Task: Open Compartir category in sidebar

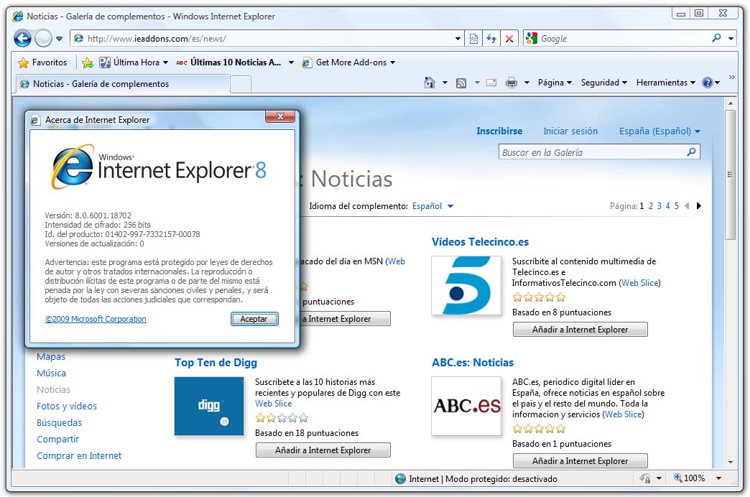Action: pos(57,439)
